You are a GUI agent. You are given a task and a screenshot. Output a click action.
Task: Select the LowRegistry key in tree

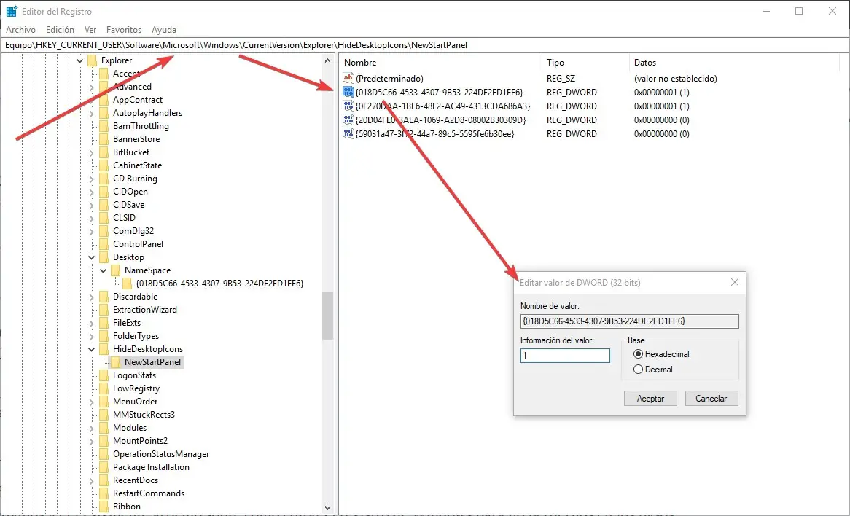pyautogui.click(x=136, y=388)
